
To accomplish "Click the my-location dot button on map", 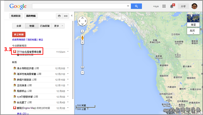I will click(83, 31).
